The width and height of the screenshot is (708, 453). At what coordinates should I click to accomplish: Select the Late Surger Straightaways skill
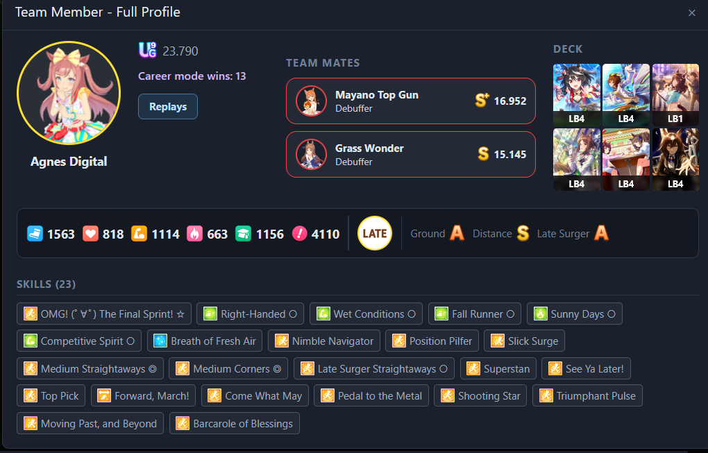click(374, 368)
